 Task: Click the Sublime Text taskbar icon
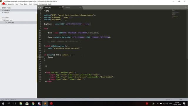pyautogui.click(x=45, y=103)
